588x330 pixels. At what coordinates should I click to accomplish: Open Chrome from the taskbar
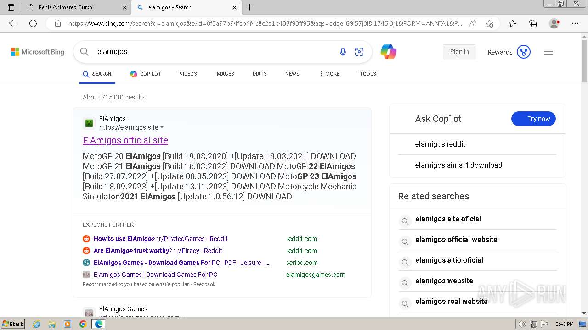coord(83,324)
